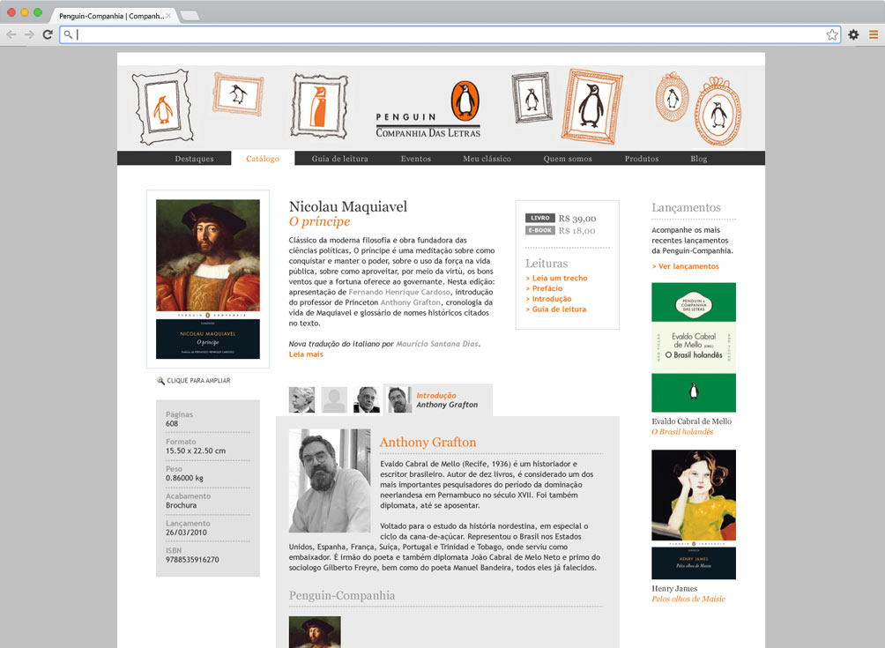This screenshot has width=885, height=648.
Task: Open the Leia um trecho link
Action: click(559, 279)
